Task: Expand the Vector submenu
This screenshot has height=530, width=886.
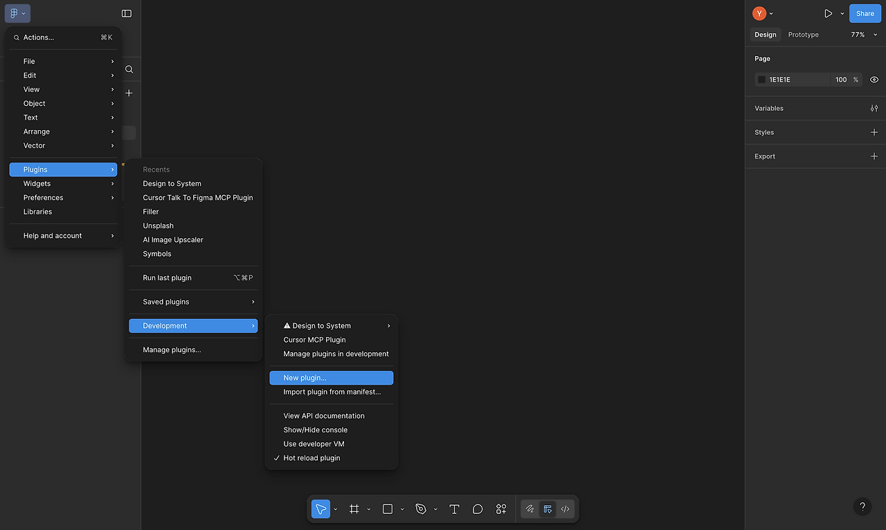Action: [63, 145]
